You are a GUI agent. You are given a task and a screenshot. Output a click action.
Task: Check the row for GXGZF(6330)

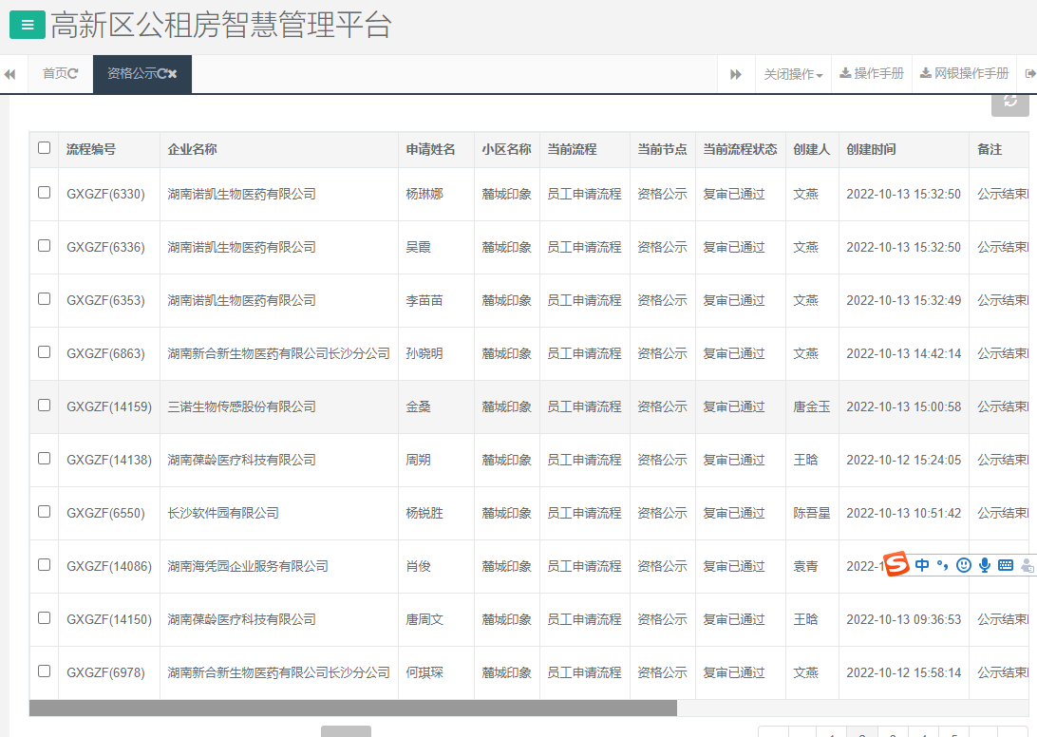click(x=44, y=194)
